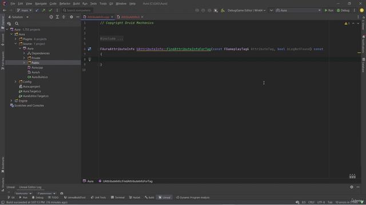This screenshot has height=205, width=366.
Task: Collapse the Source folder
Action: 15,44
